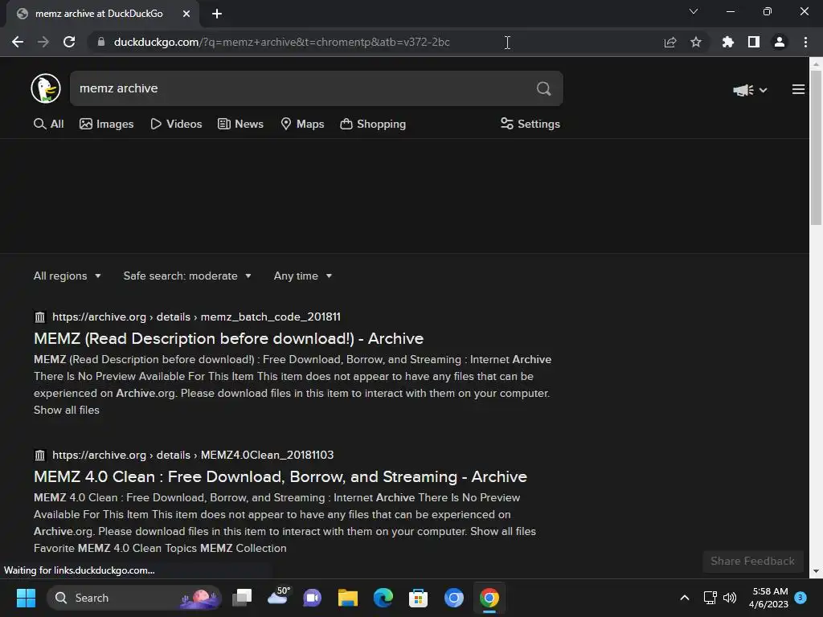Image resolution: width=823 pixels, height=617 pixels.
Task: Click Share Feedback button
Action: (752, 561)
